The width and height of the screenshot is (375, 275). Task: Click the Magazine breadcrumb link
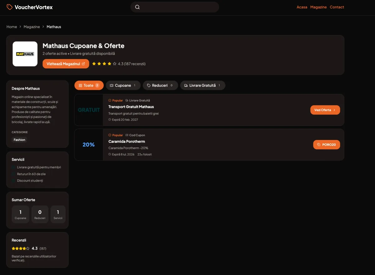click(32, 27)
